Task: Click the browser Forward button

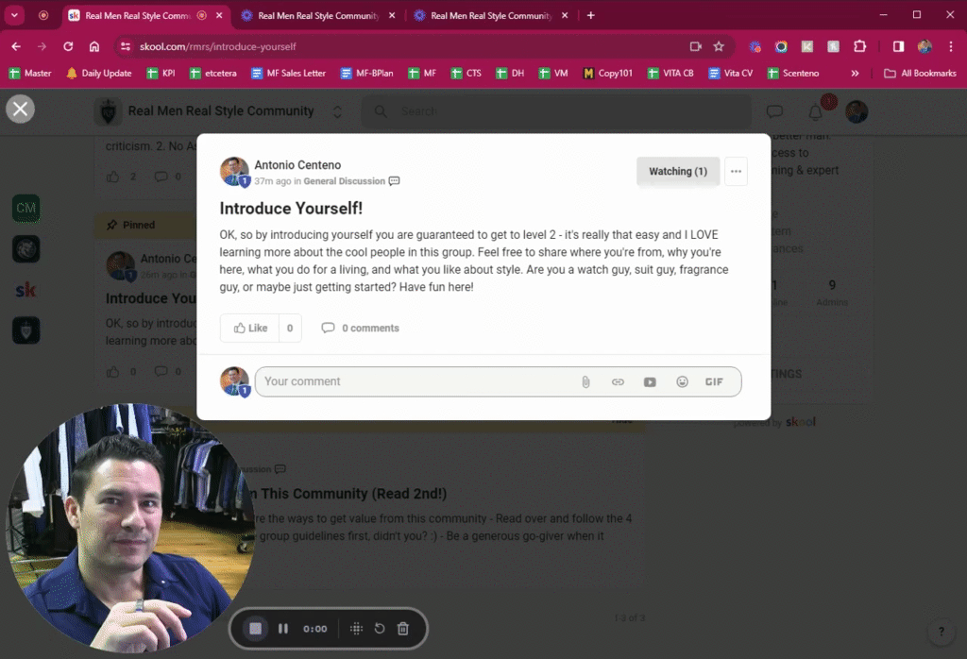Action: tap(42, 47)
